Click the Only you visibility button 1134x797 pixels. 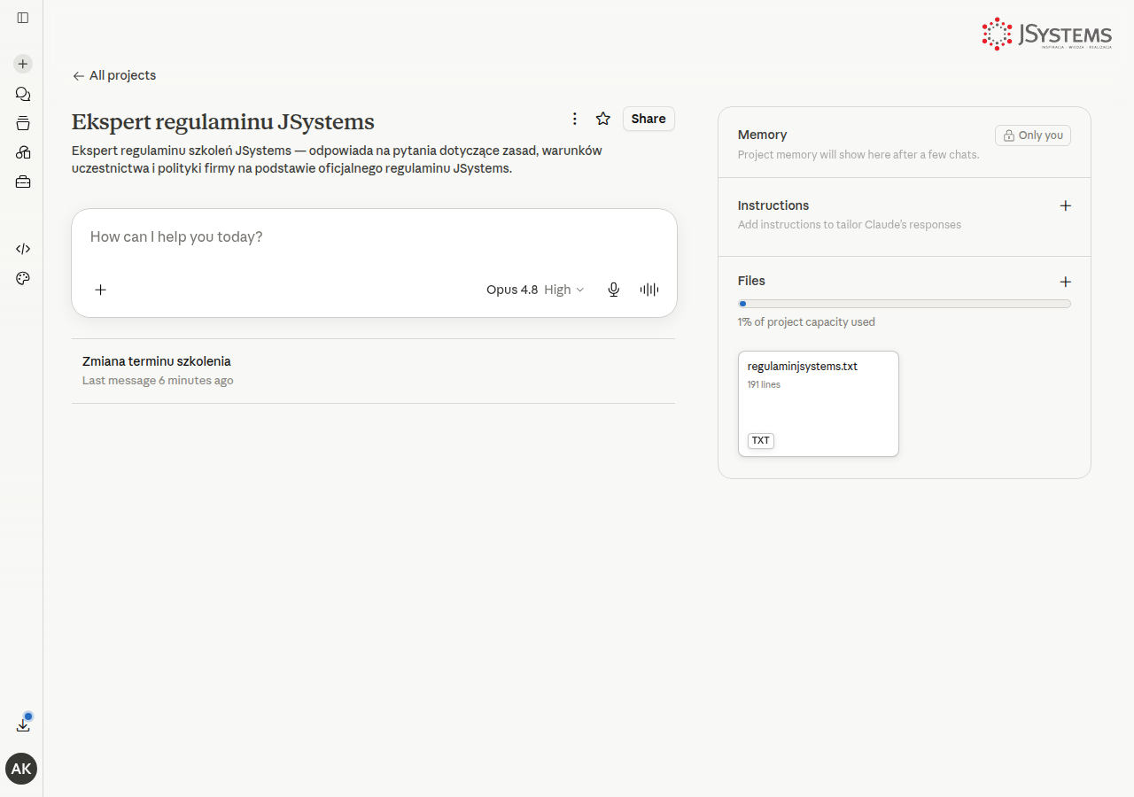[1033, 135]
